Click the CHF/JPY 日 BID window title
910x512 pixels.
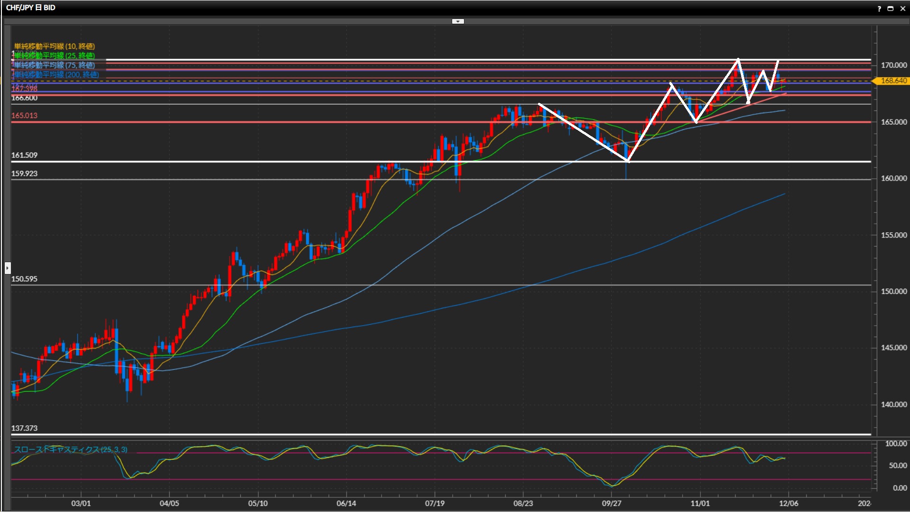click(x=31, y=8)
